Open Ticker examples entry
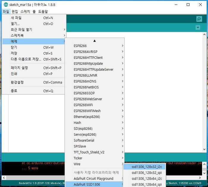The image size is (208, 187). 94,158
